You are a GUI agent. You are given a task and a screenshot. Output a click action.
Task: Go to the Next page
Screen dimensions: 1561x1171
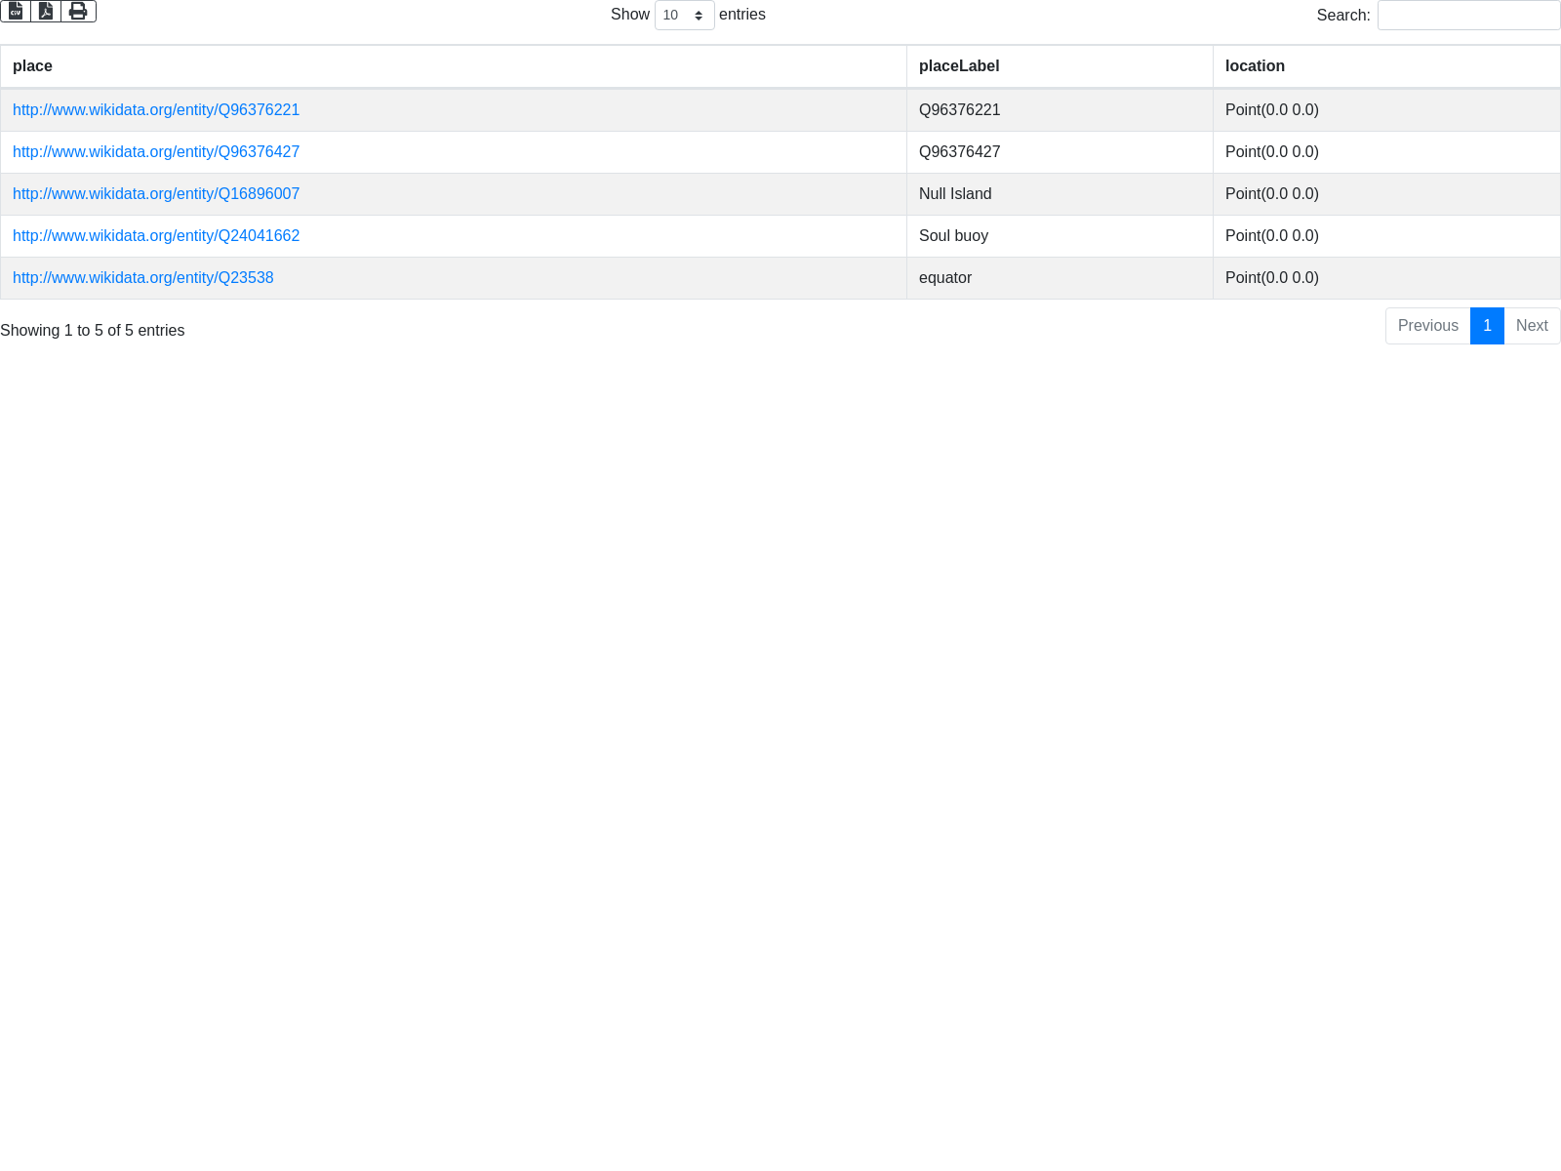click(1532, 326)
